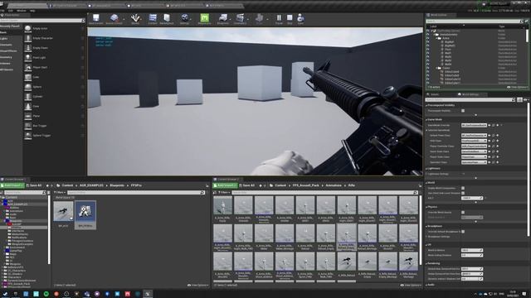531x298 pixels.
Task: Click the Save Current toolbar icon
Action: click(x=96, y=19)
